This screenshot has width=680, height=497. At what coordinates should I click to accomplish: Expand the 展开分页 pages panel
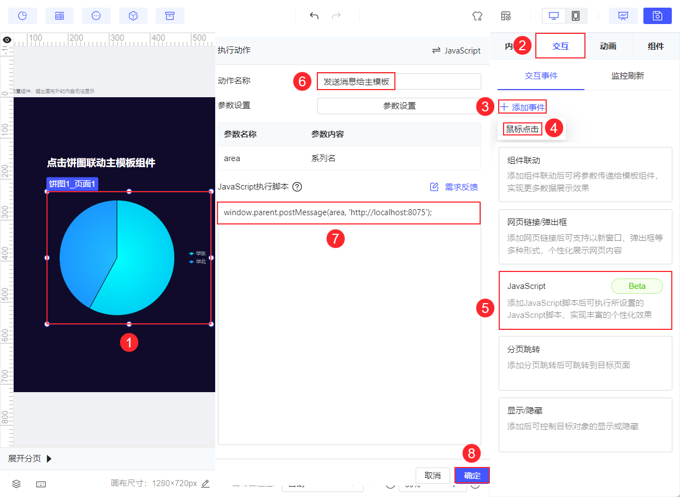(x=30, y=459)
